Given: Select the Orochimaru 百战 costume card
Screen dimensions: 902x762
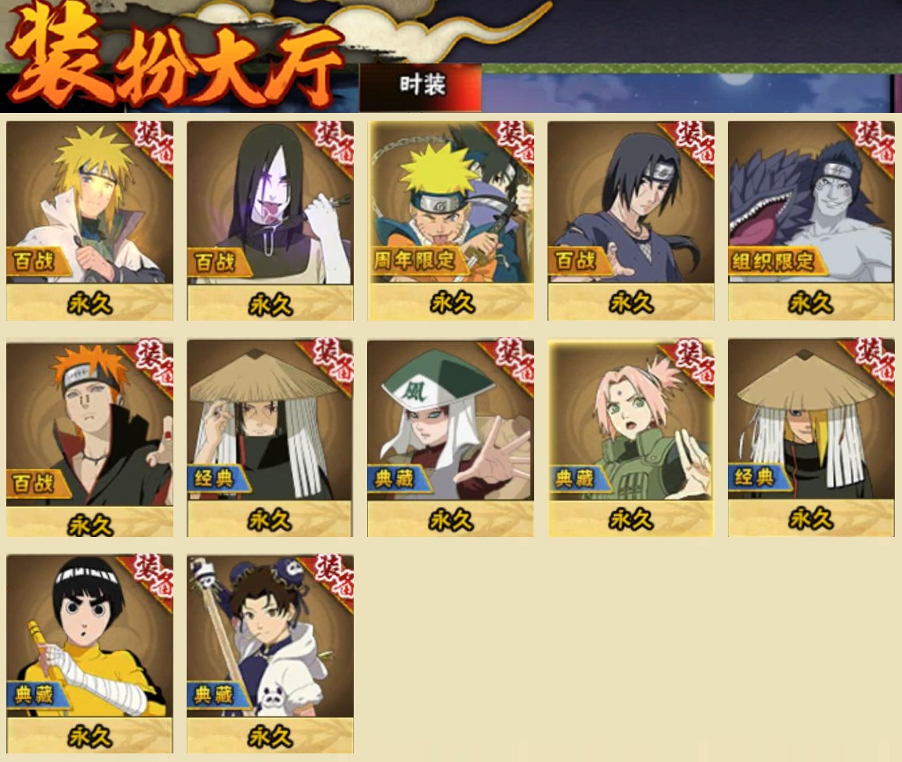Looking at the screenshot, I should tap(270, 220).
